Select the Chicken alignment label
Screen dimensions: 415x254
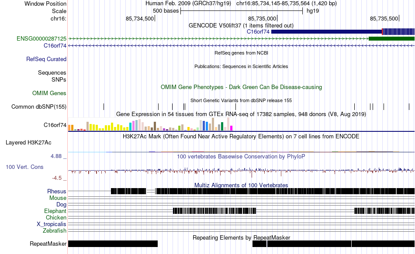pos(56,217)
